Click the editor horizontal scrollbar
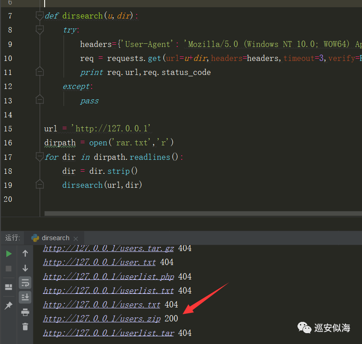 tap(203, 214)
